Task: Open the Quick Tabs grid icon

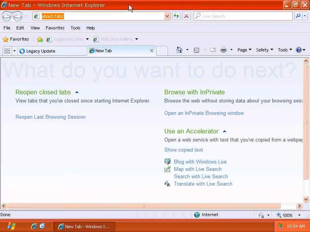Action: pyautogui.click(x=7, y=51)
